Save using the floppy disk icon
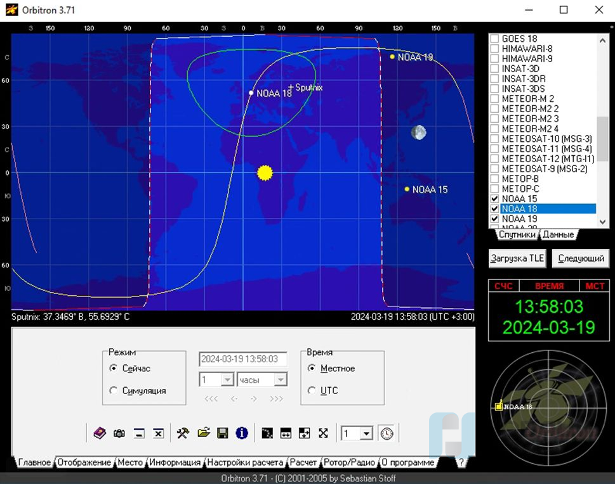The height and width of the screenshot is (484, 615). tap(223, 433)
